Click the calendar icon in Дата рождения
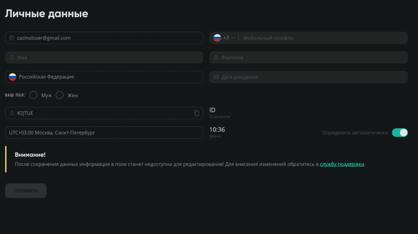The image size is (418, 234). (216, 77)
